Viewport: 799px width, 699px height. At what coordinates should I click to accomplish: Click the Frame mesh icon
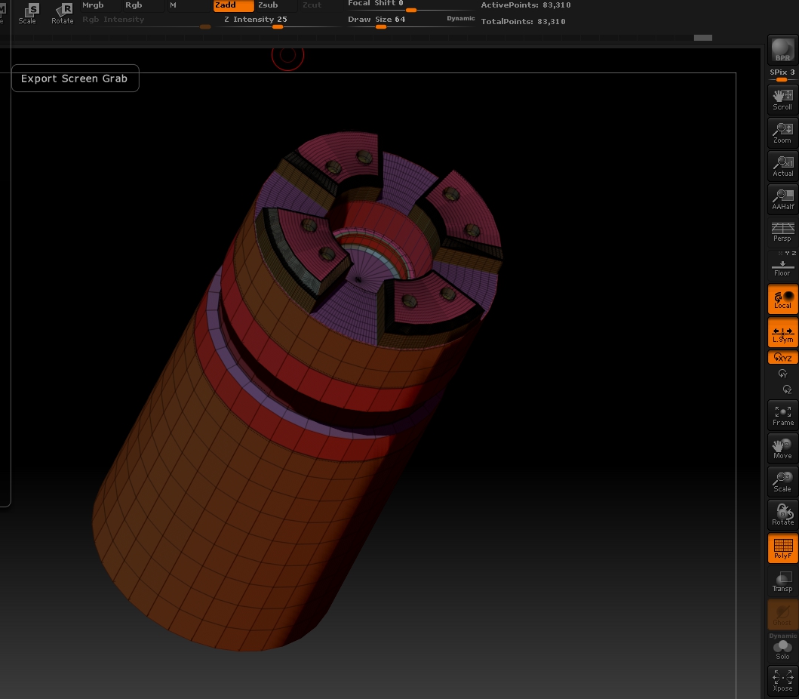(782, 414)
